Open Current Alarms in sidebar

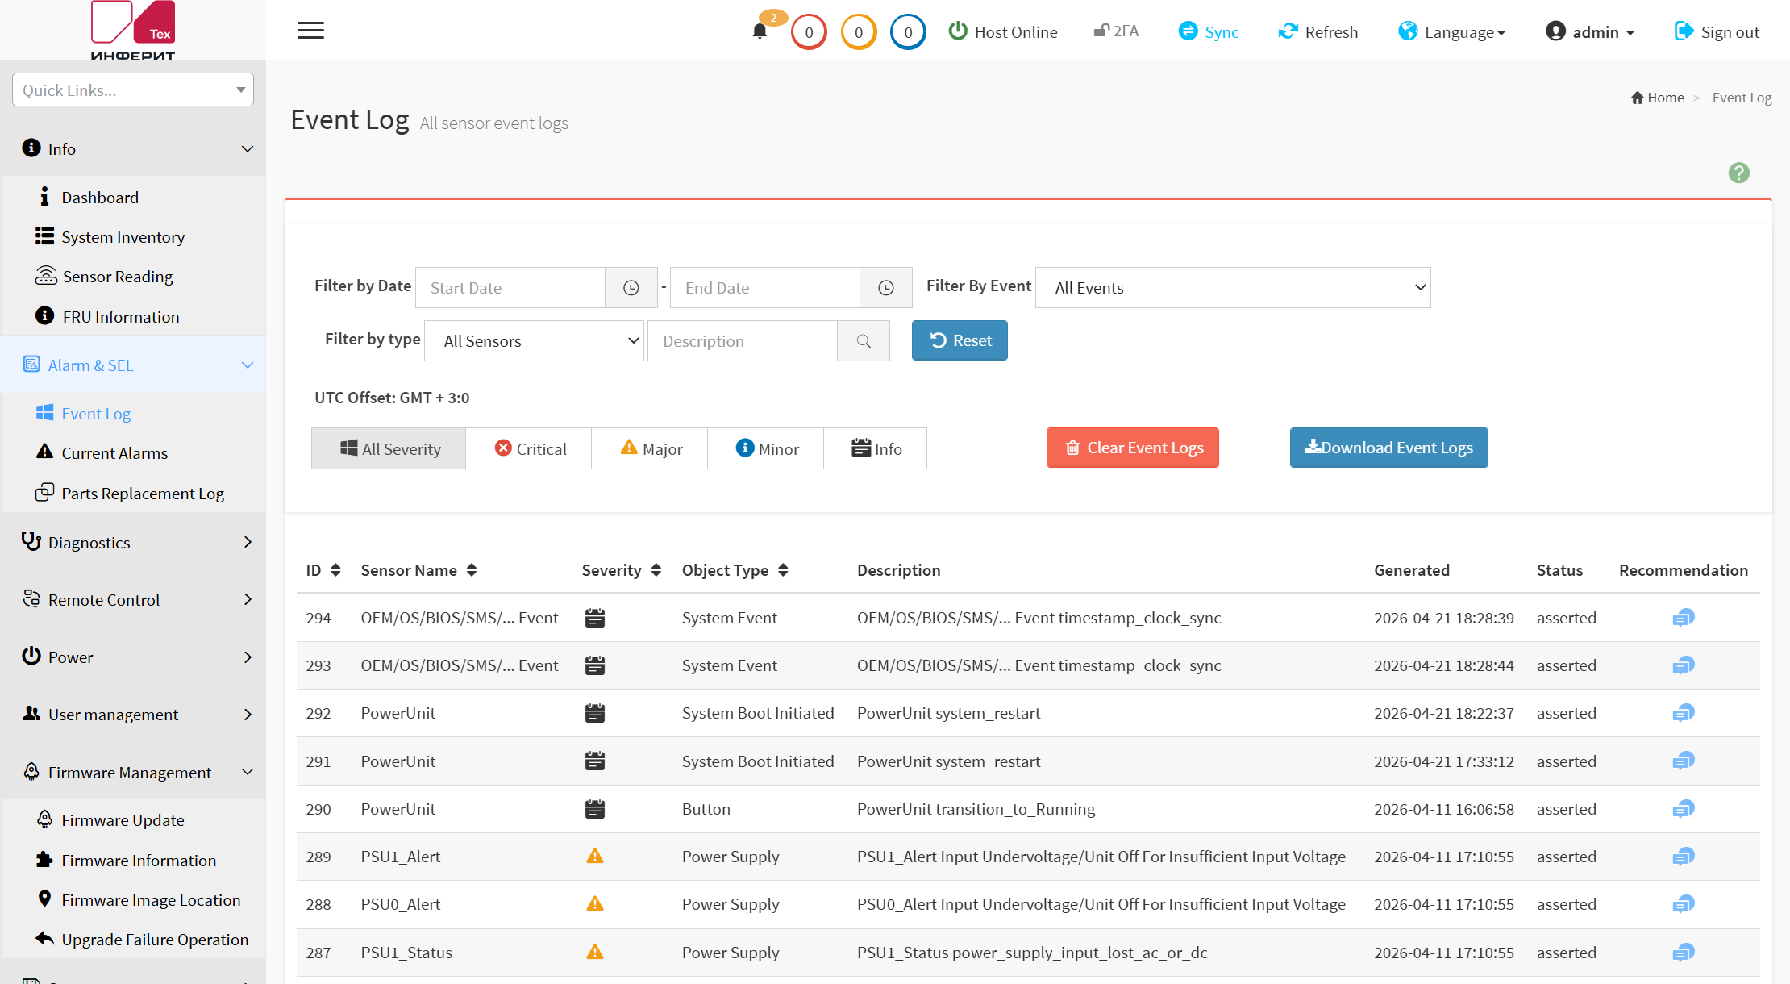[x=114, y=453]
